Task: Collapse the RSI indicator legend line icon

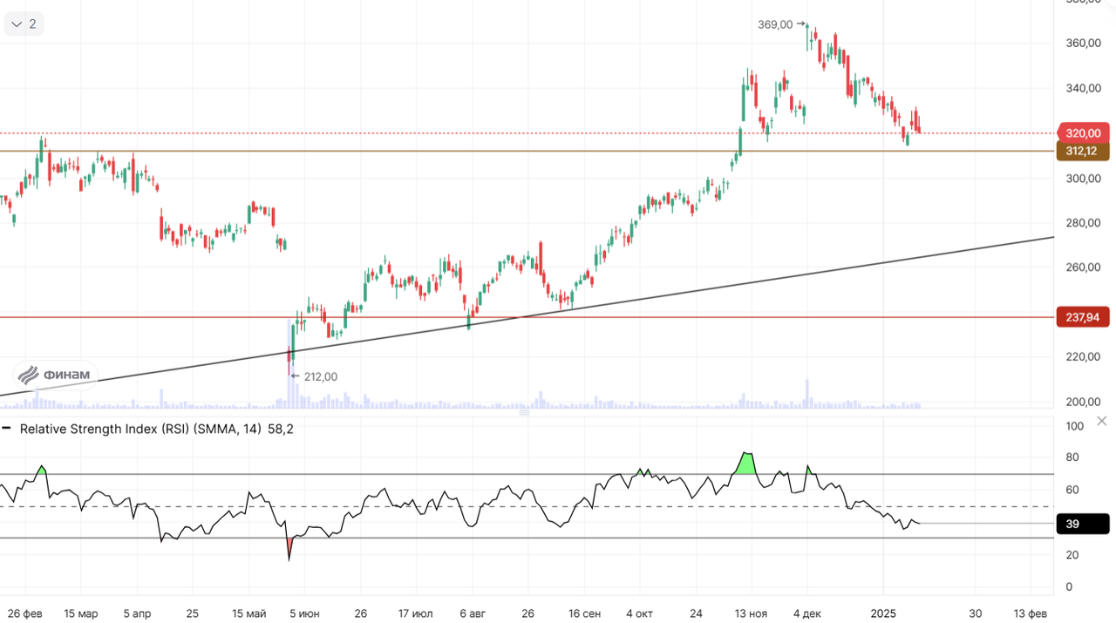Action: tap(7, 429)
